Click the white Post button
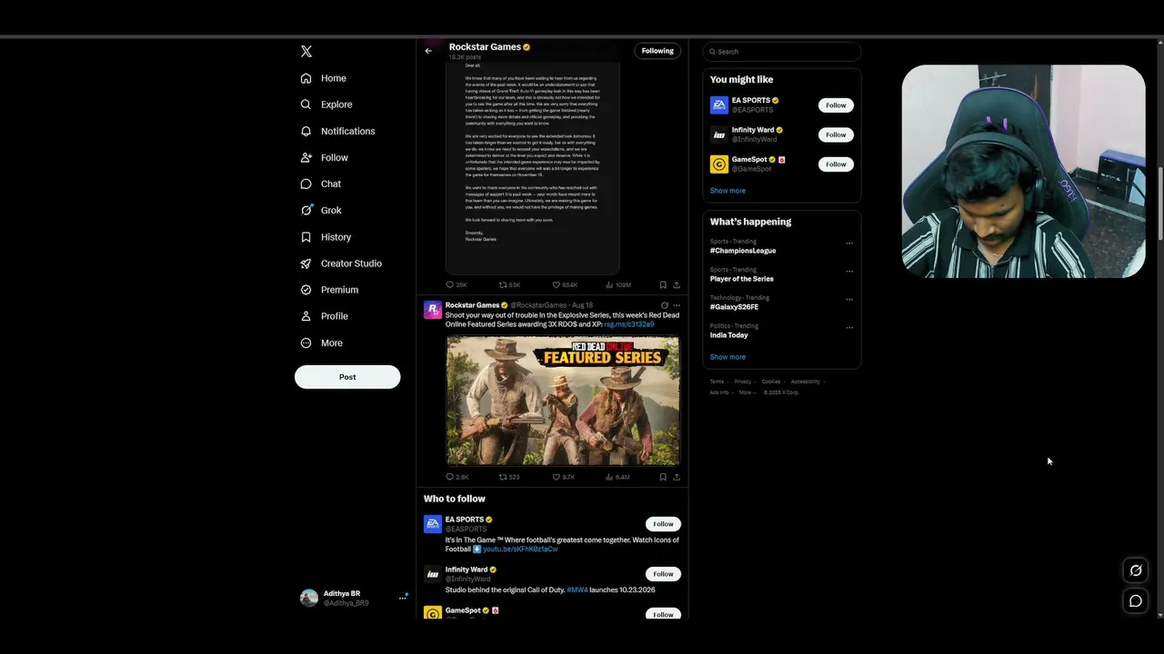 tap(347, 377)
